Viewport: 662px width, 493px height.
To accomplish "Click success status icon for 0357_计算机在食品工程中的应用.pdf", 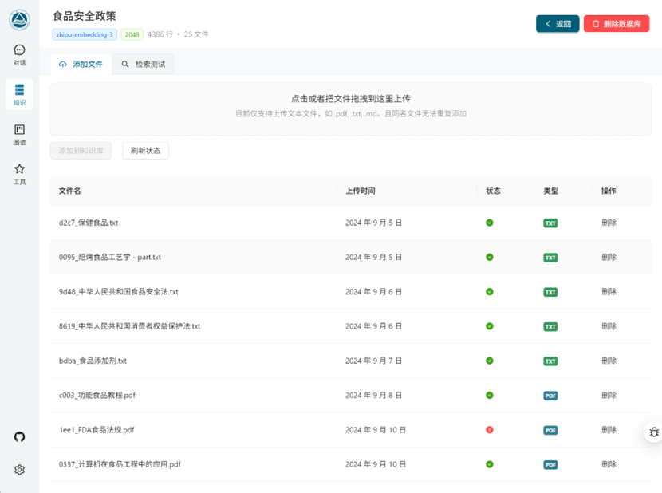I will click(x=490, y=464).
